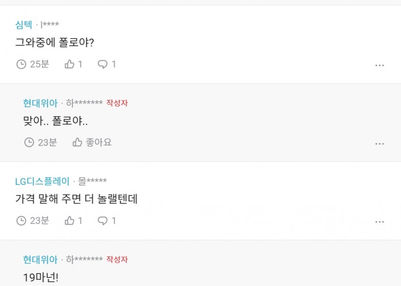401x286 pixels.
Task: Open more options for the 심텍 comment
Action: click(380, 66)
